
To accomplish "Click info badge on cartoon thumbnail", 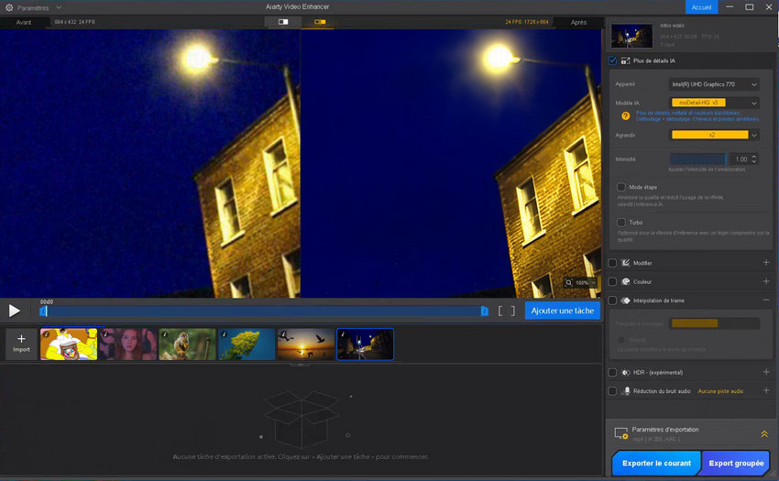I will (46, 333).
